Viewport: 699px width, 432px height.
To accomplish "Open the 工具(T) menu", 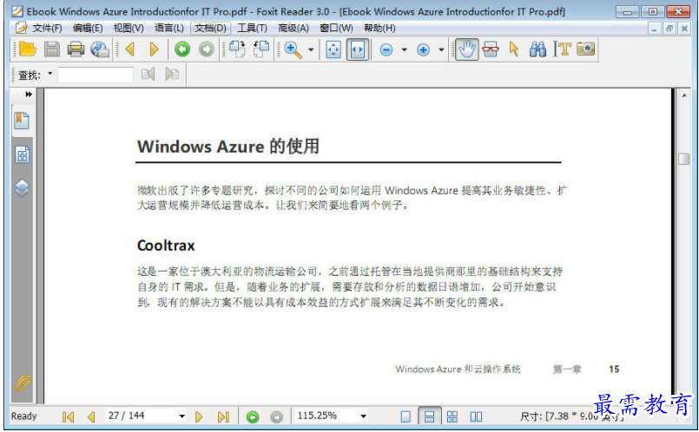I will tap(252, 28).
